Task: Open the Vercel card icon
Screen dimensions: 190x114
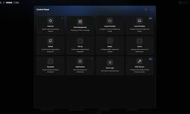Action: [139, 41]
